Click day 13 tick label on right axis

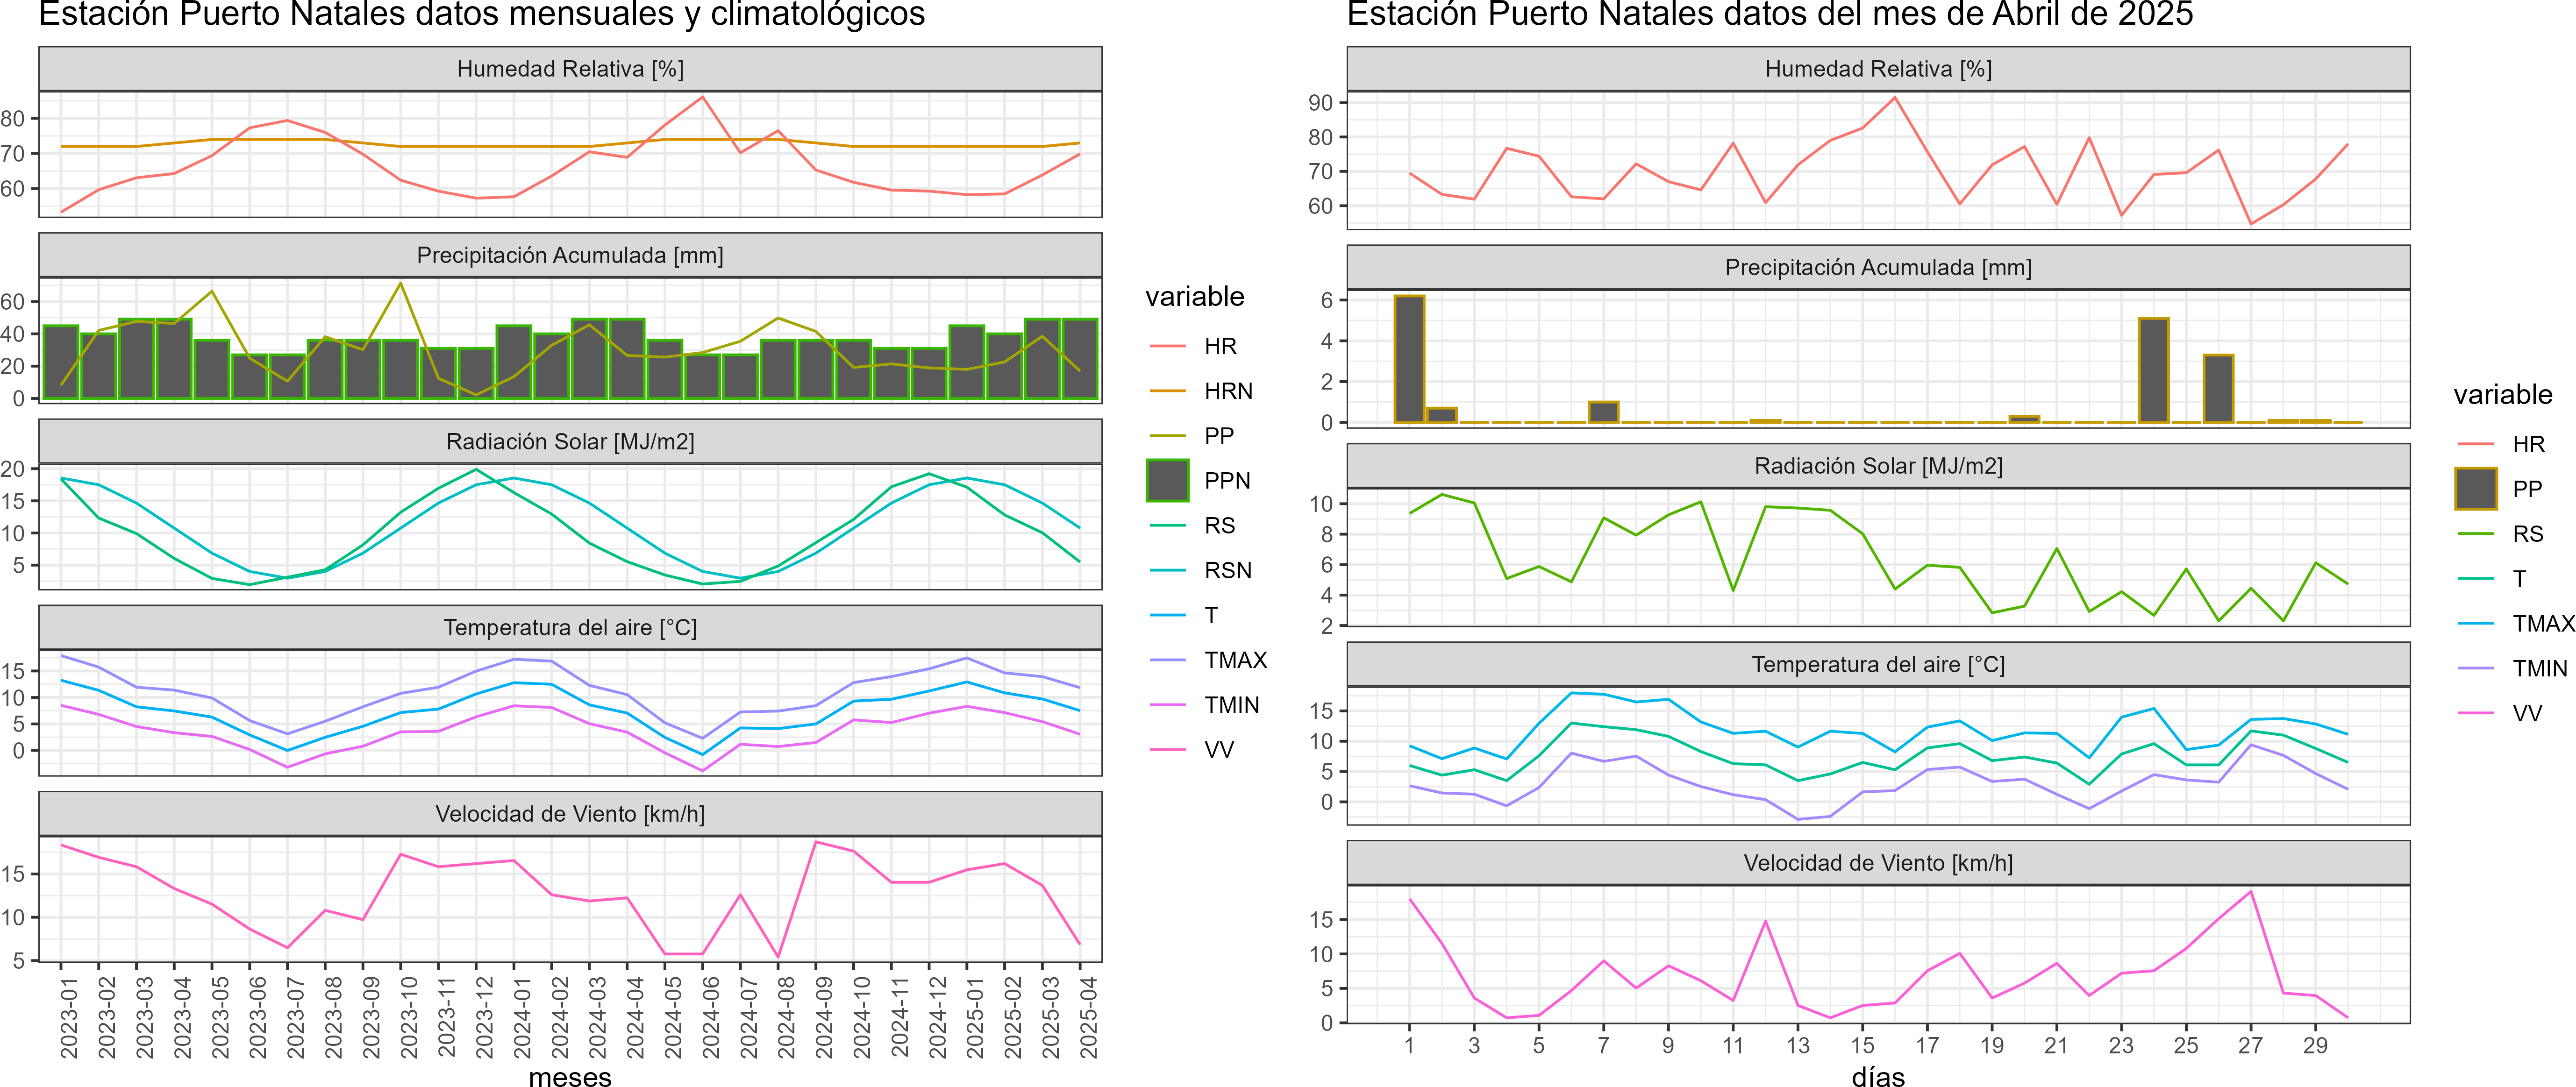pyautogui.click(x=1797, y=1045)
